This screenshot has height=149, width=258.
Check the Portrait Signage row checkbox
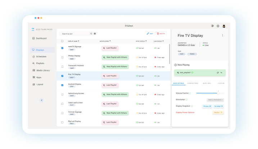click(x=62, y=113)
